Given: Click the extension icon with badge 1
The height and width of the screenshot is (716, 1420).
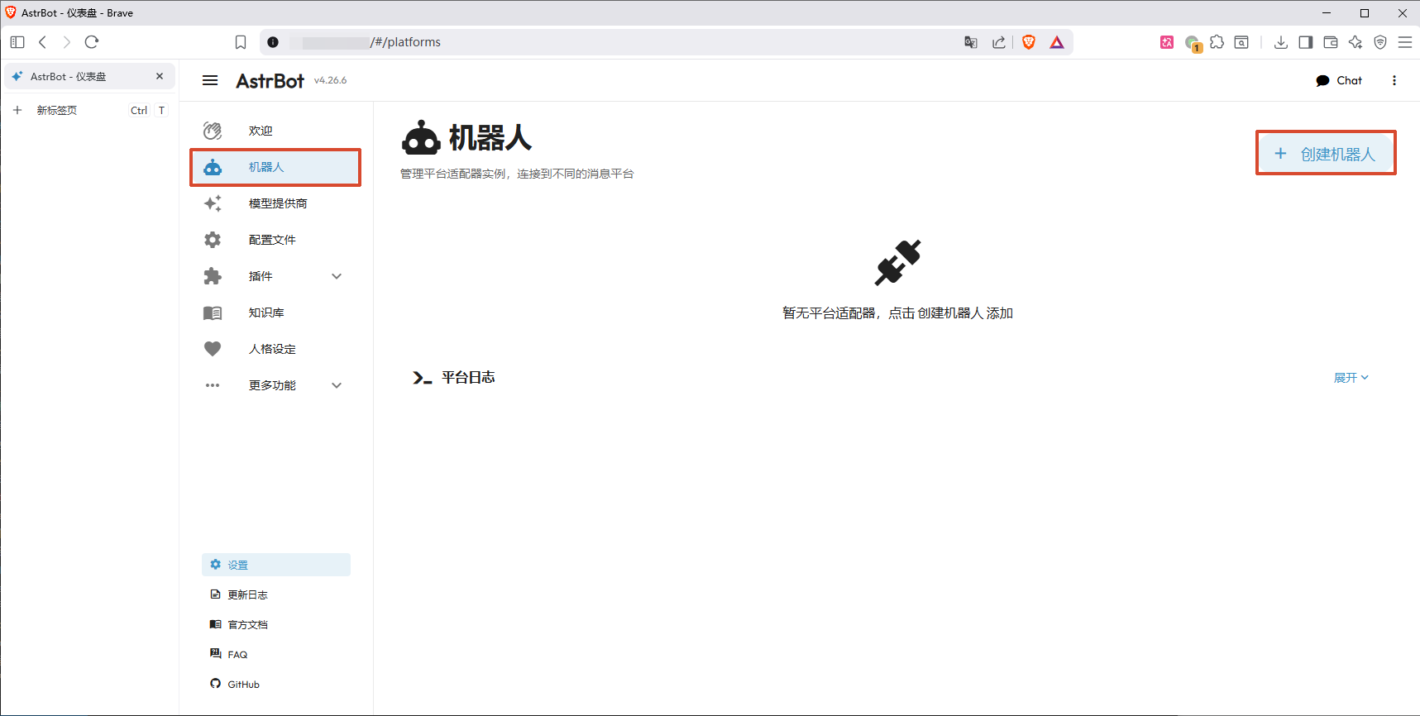Looking at the screenshot, I should click(1193, 43).
